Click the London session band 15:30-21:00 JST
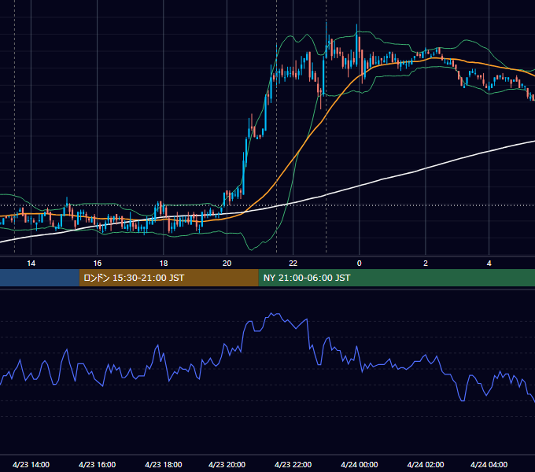 [x=169, y=278]
